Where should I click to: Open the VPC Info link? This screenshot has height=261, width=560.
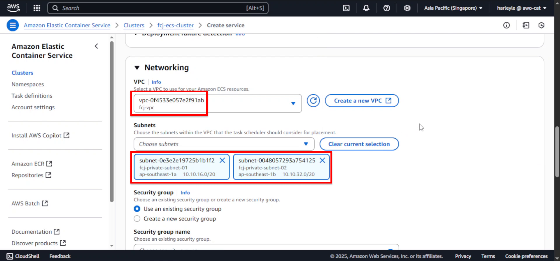tap(156, 82)
